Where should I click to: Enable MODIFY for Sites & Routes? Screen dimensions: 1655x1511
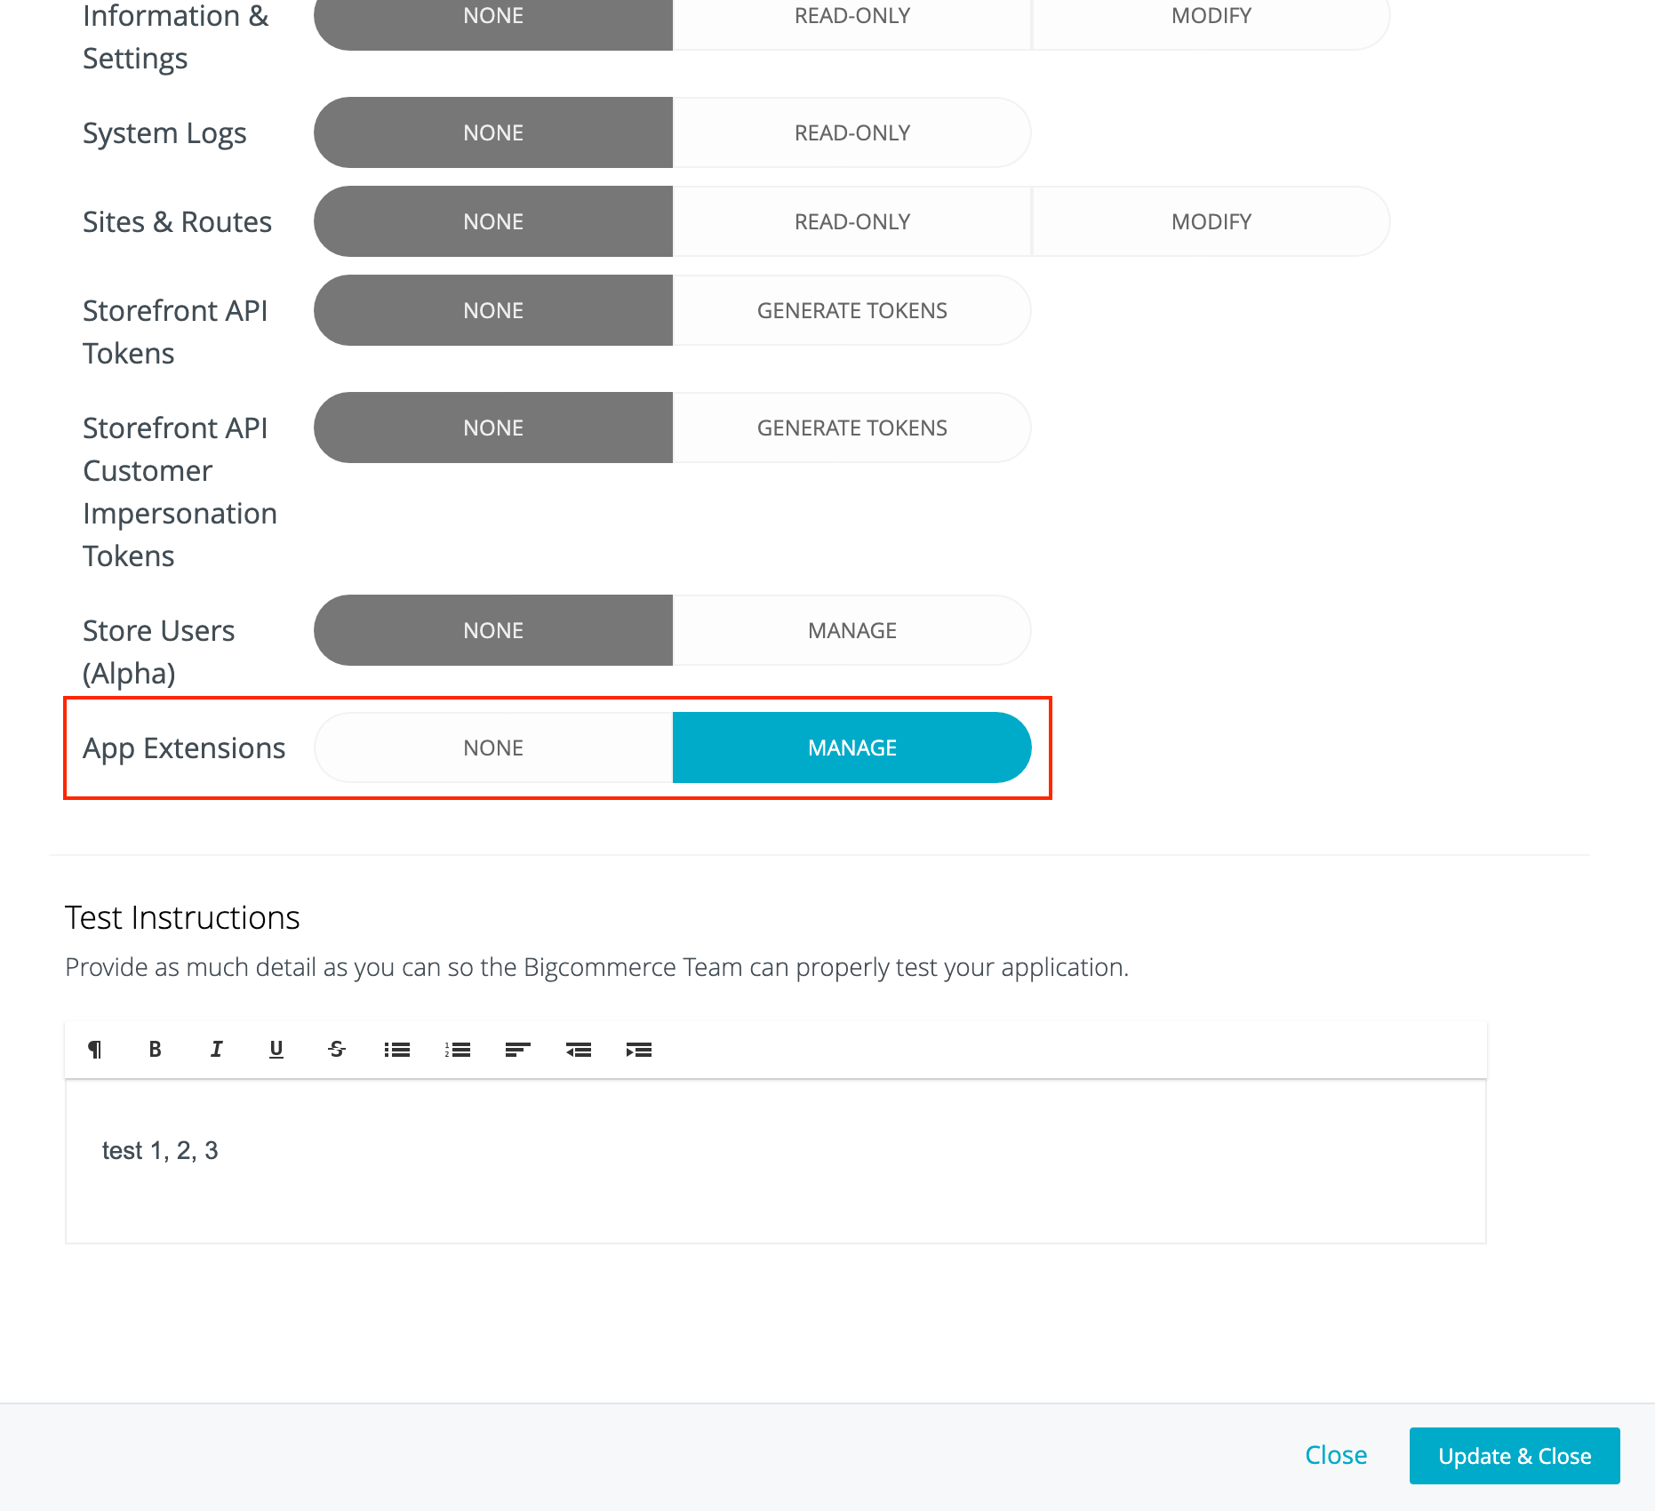coord(1211,221)
